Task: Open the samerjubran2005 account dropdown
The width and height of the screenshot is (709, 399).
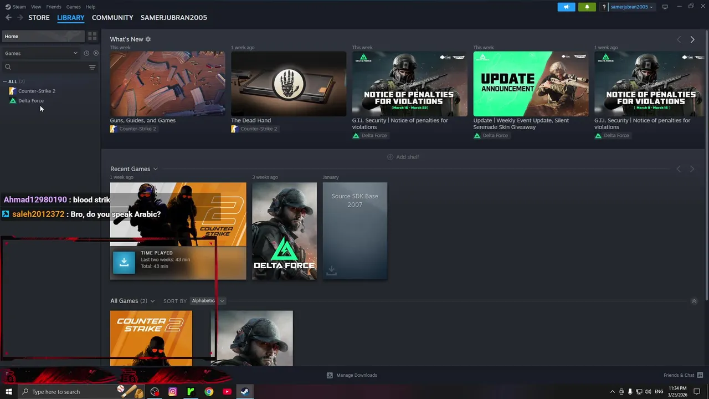Action: tap(631, 7)
